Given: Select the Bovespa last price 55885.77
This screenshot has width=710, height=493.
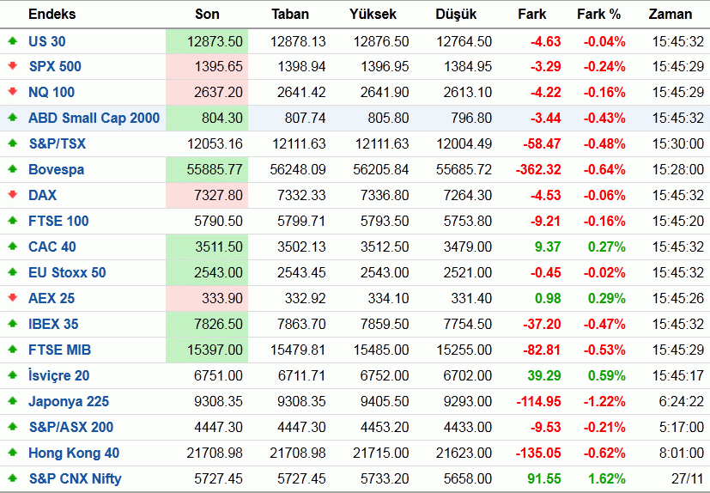Looking at the screenshot, I should pyautogui.click(x=215, y=170).
